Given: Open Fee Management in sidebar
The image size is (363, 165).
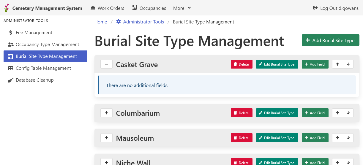Looking at the screenshot, I should point(34,33).
